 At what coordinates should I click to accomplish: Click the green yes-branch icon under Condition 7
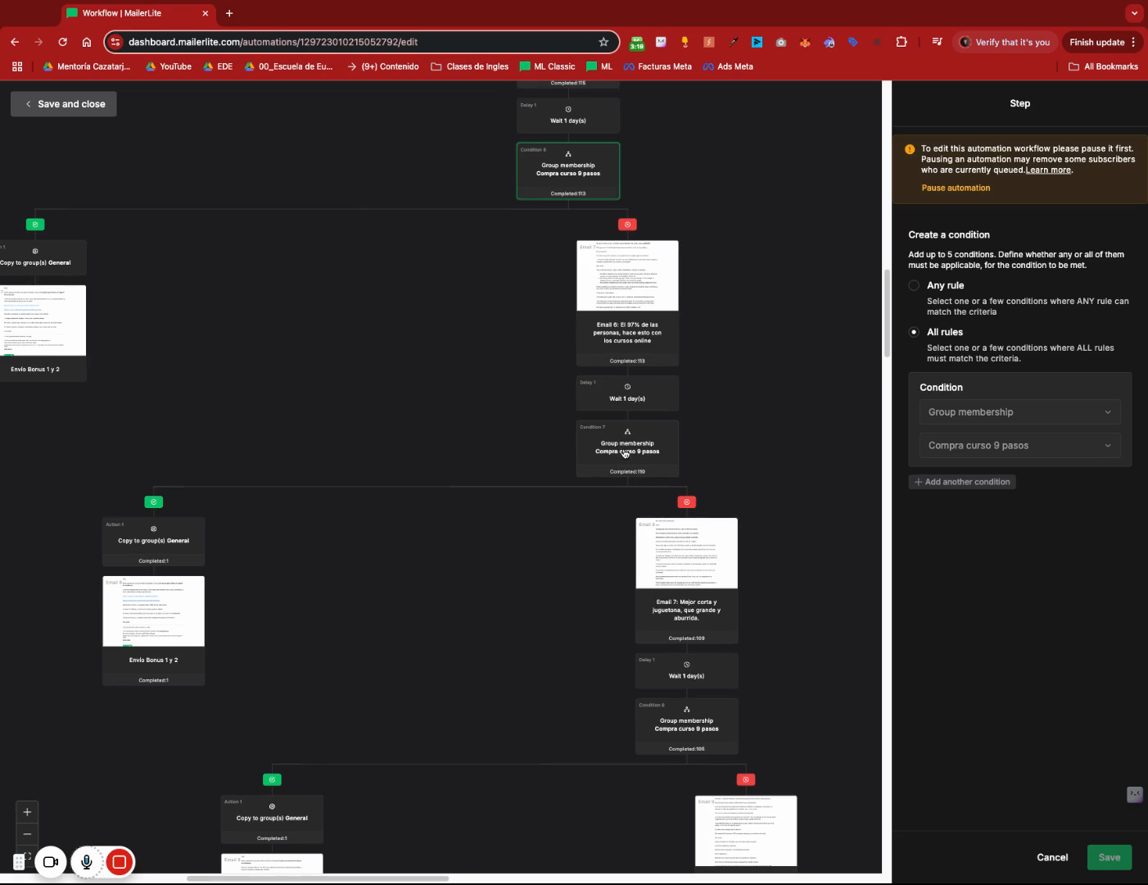pos(153,501)
